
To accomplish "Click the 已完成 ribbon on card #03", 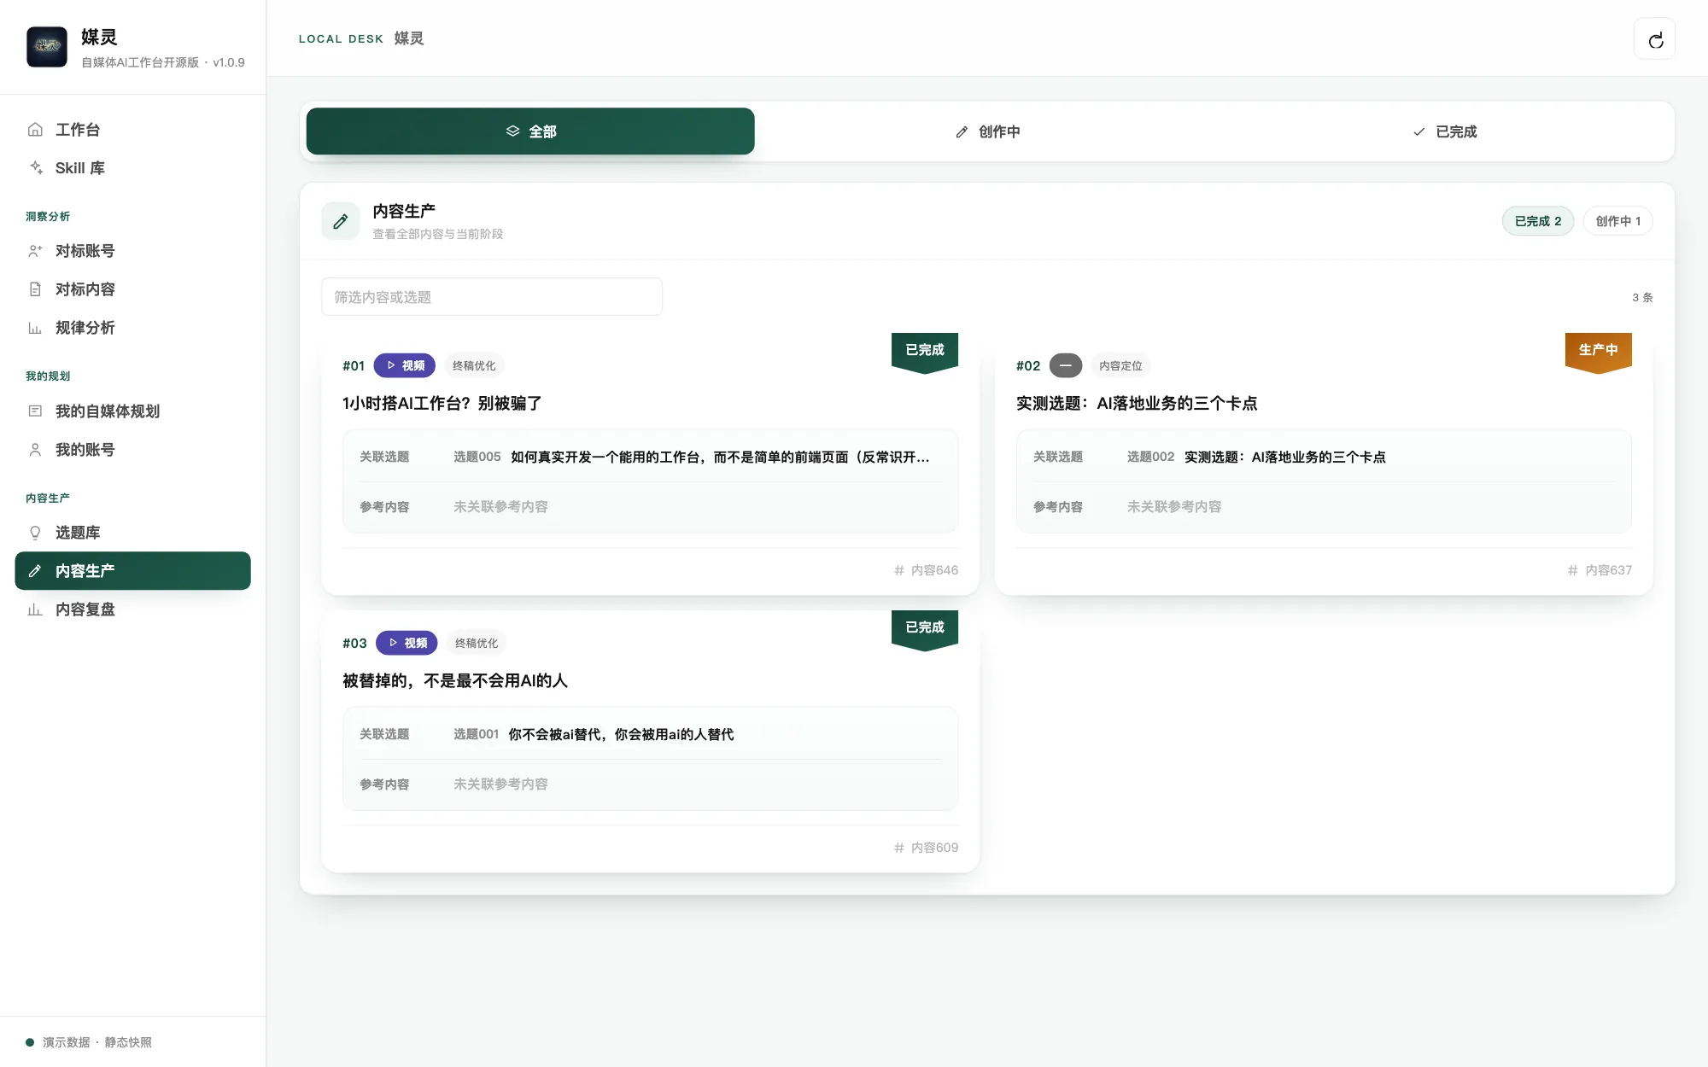I will (925, 629).
